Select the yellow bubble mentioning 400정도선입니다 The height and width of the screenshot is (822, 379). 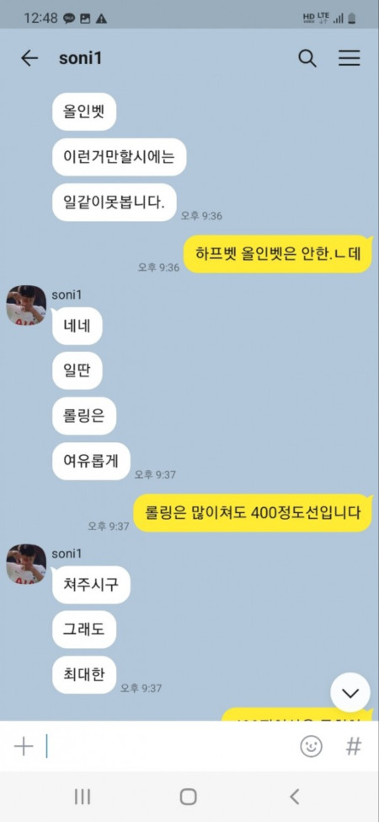253,513
